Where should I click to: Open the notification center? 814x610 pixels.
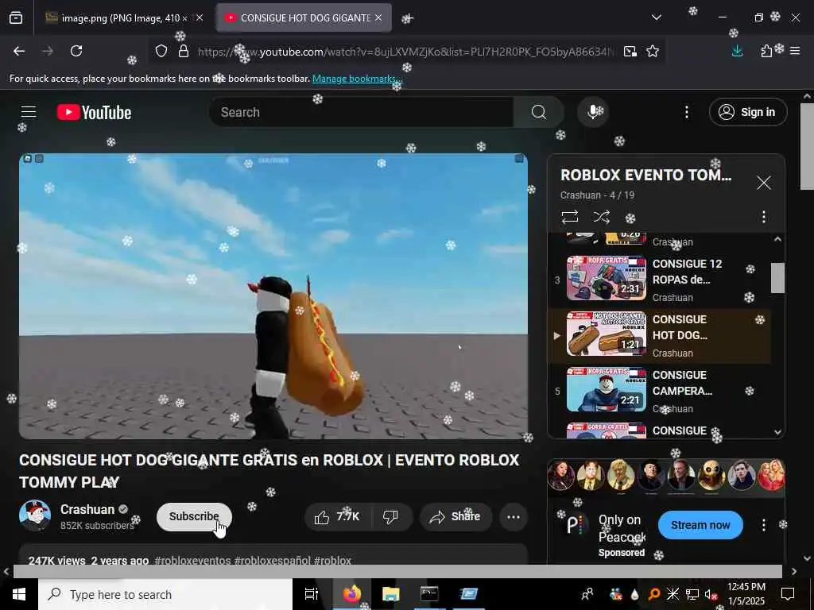coord(788,594)
